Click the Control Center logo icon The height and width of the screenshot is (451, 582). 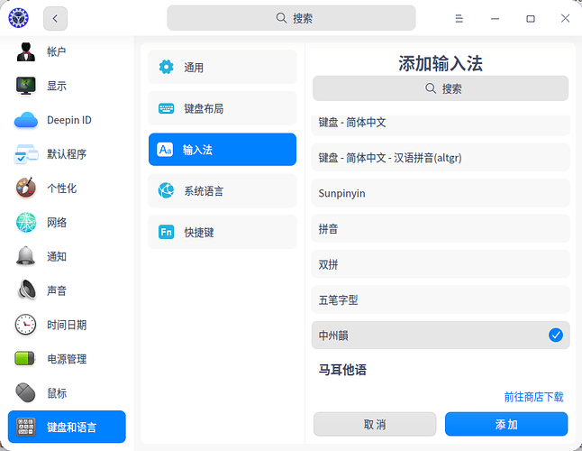18,18
